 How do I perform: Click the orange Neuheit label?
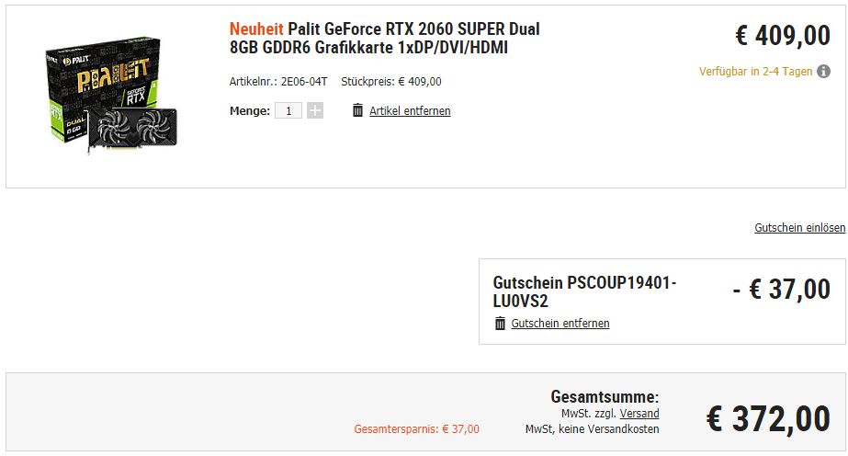pyautogui.click(x=256, y=29)
